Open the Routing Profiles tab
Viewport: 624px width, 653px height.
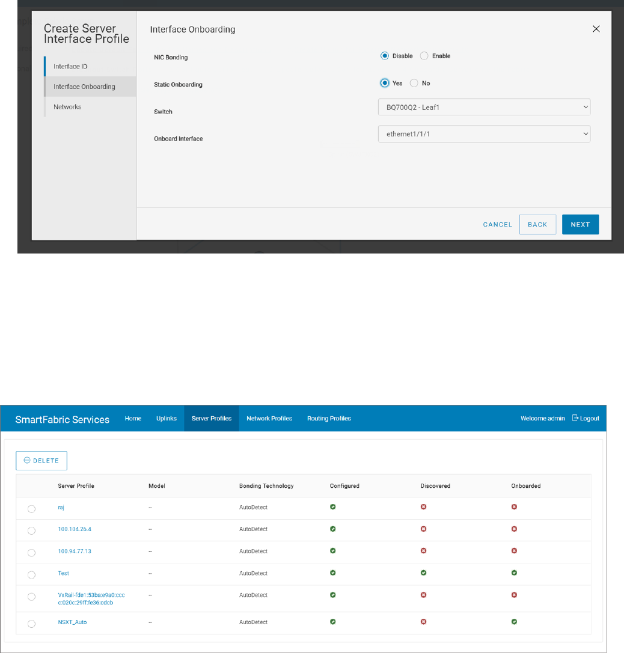coord(329,418)
